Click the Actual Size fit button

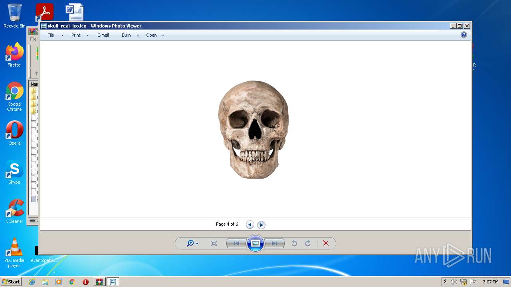[214, 244]
